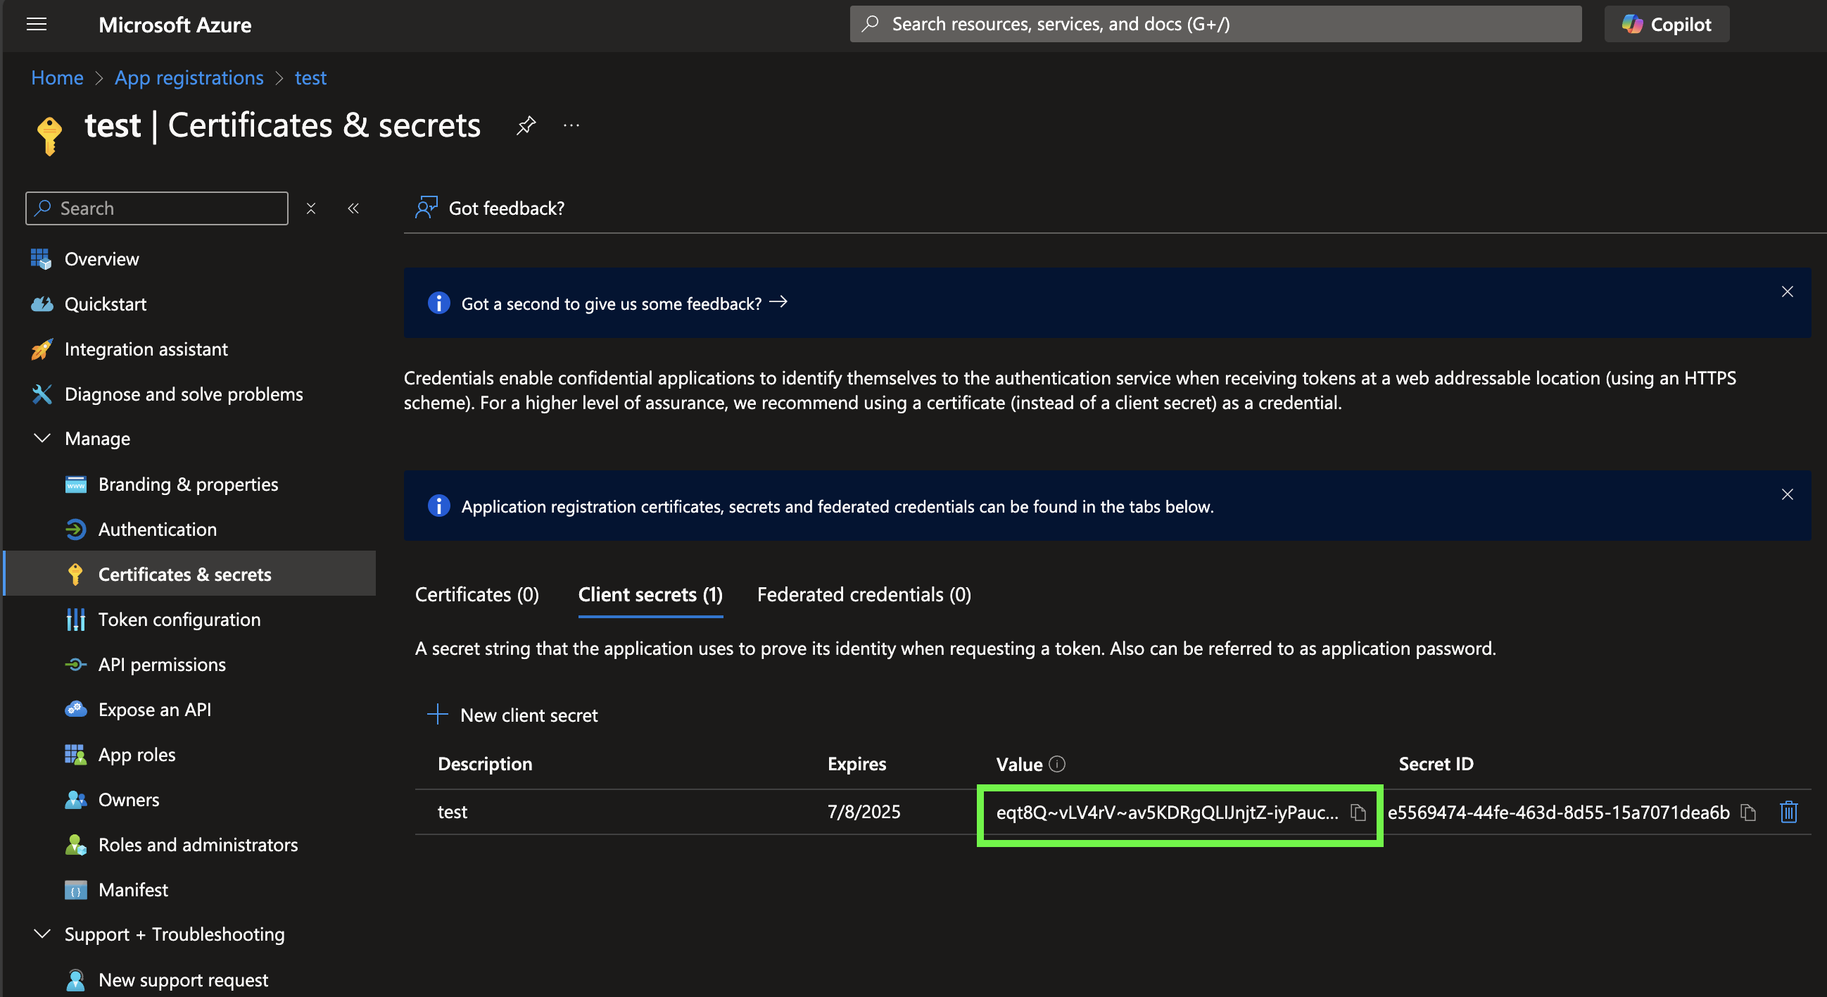
Task: Open Integration assistant
Action: 146,349
